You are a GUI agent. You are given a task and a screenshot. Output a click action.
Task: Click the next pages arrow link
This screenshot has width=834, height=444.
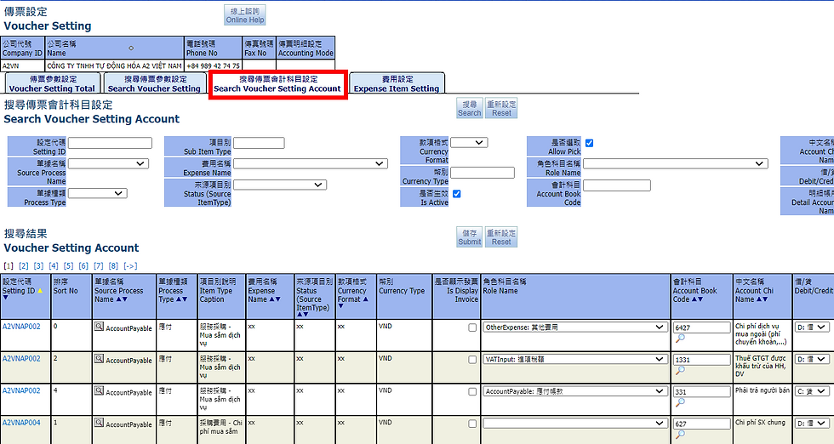130,266
